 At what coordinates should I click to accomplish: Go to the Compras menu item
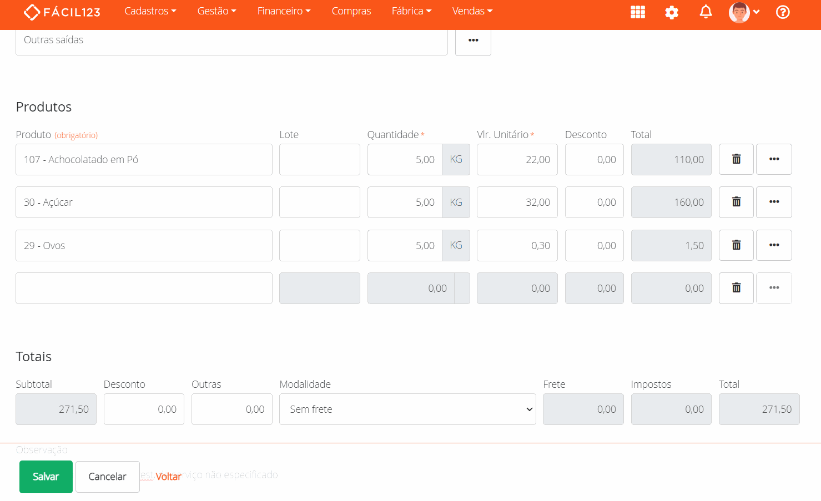point(351,11)
